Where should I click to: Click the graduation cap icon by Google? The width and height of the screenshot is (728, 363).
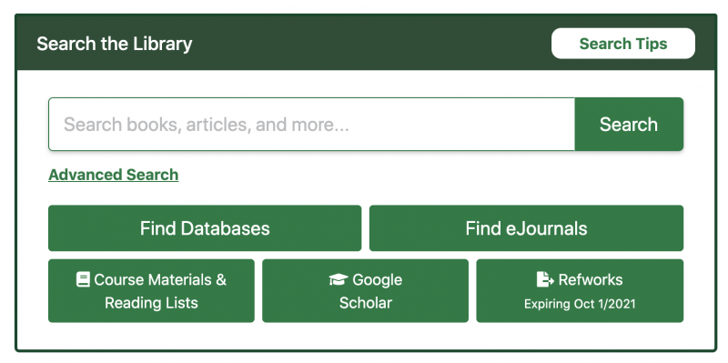[339, 279]
